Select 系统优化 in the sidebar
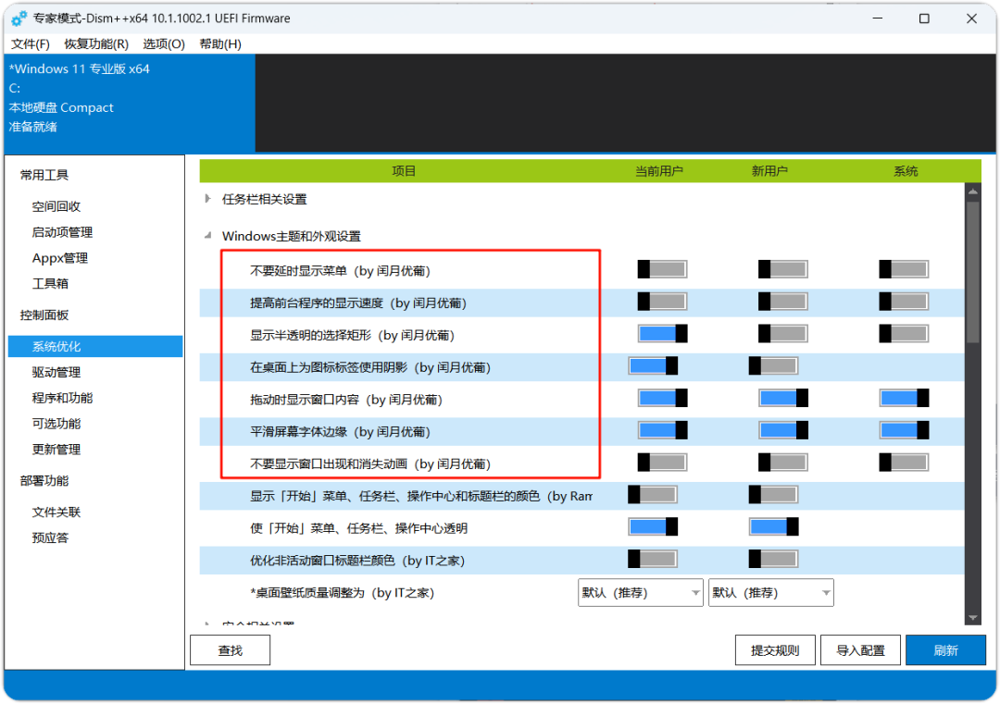The height and width of the screenshot is (704, 1000). [95, 346]
